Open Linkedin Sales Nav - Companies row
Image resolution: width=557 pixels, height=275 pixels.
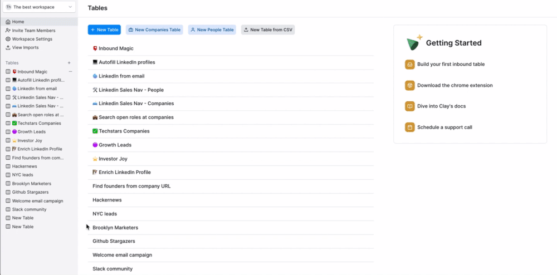point(231,104)
